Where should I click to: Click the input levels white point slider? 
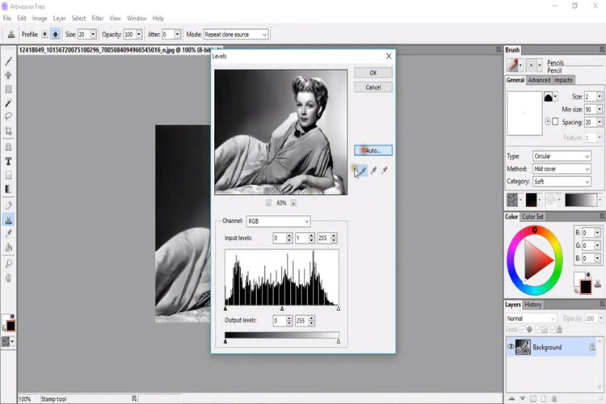coord(339,309)
